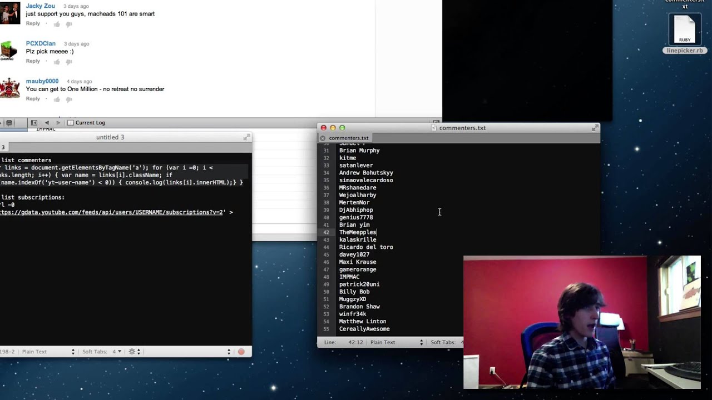Click the 'TheMeepples' line
This screenshot has width=712, height=400.
click(358, 232)
